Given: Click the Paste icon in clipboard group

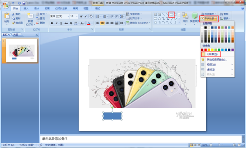Looking at the screenshot, I should pyautogui.click(x=7, y=18).
